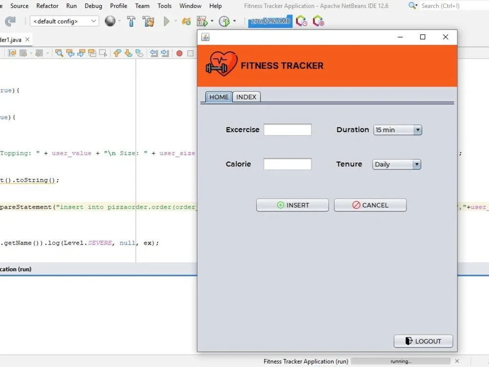Click Find Selection magnifier icon
The height and width of the screenshot is (367, 489).
[x=59, y=53]
